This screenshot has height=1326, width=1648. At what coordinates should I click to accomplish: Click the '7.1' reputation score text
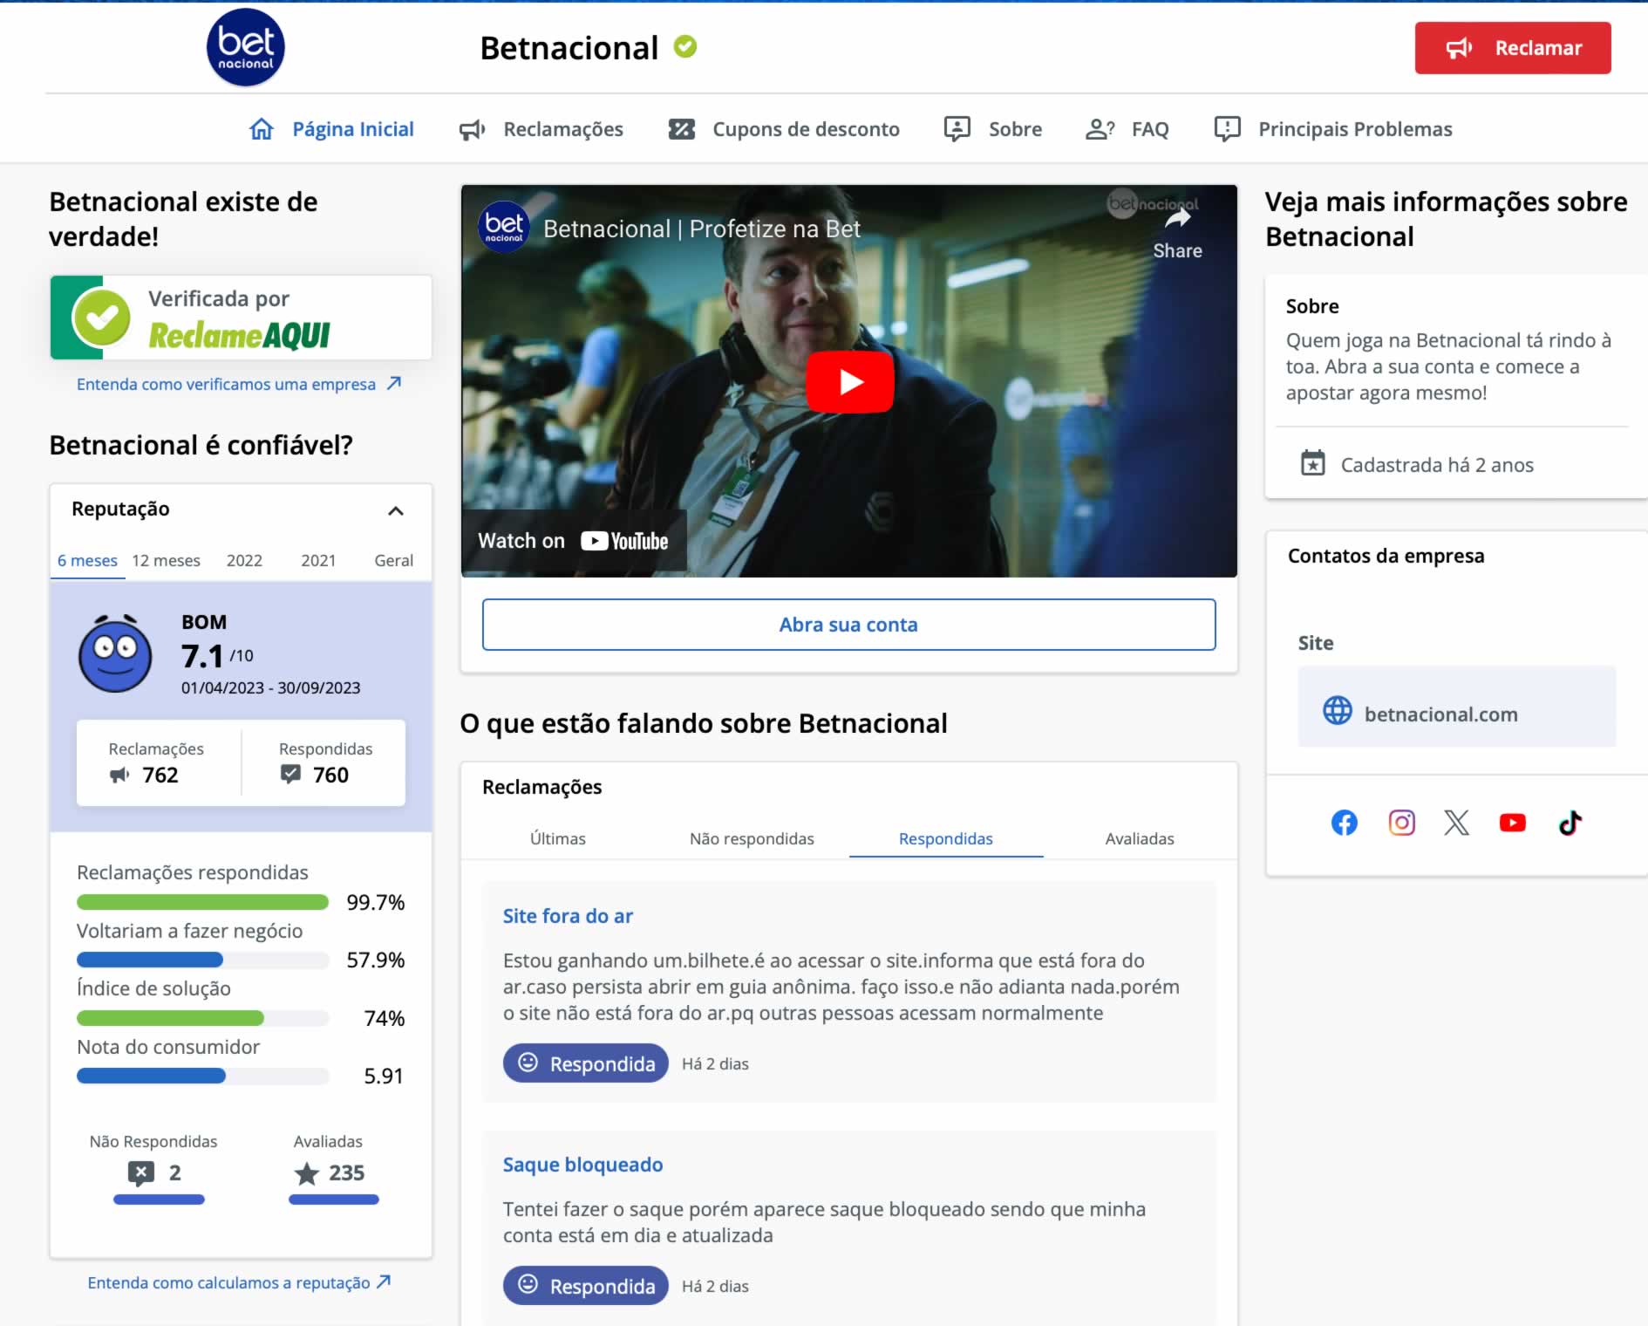(x=202, y=656)
